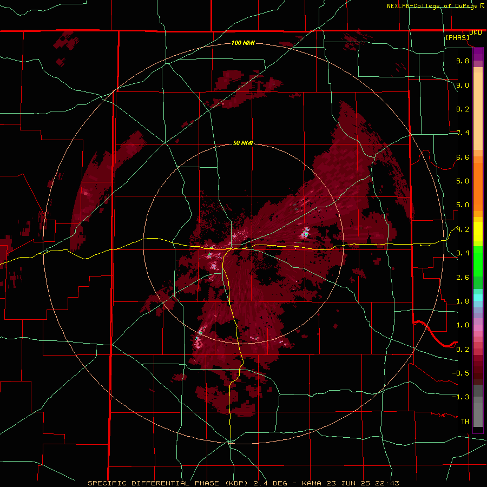Select the 5.8 legend value
The height and width of the screenshot is (487, 487).
pos(463,181)
